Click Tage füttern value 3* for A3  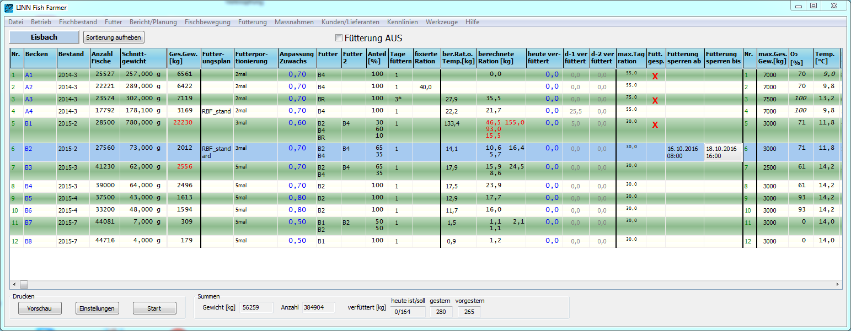(398, 99)
